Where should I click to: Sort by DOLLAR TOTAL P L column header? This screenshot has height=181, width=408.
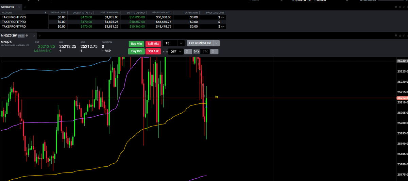click(x=82, y=13)
